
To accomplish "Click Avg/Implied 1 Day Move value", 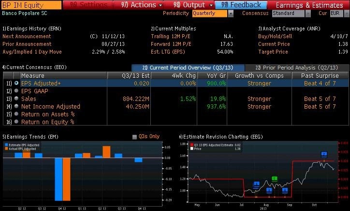I will pos(108,52).
